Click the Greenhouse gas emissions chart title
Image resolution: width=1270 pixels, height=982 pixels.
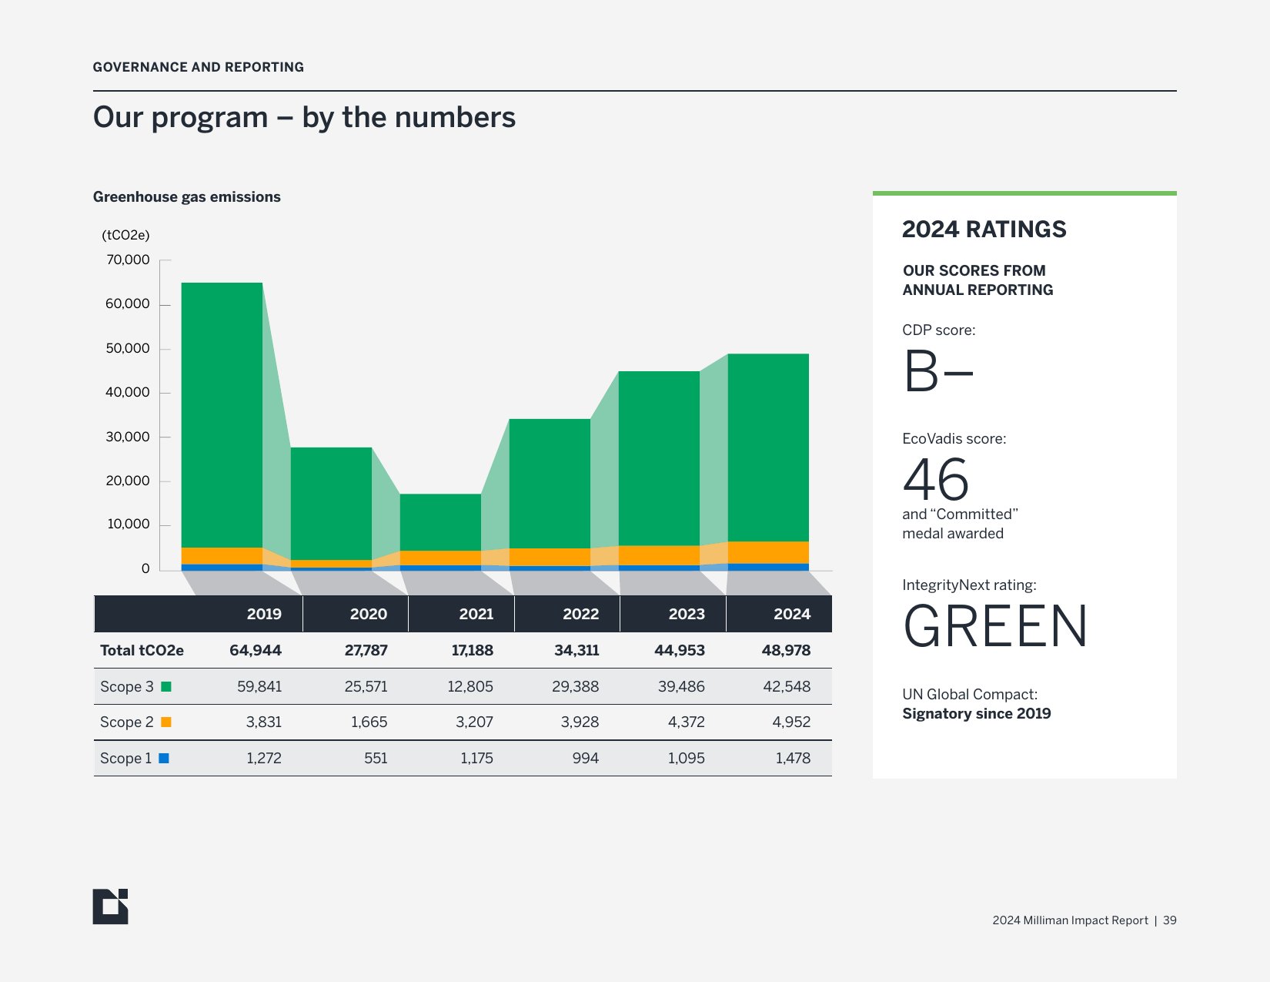pyautogui.click(x=187, y=196)
